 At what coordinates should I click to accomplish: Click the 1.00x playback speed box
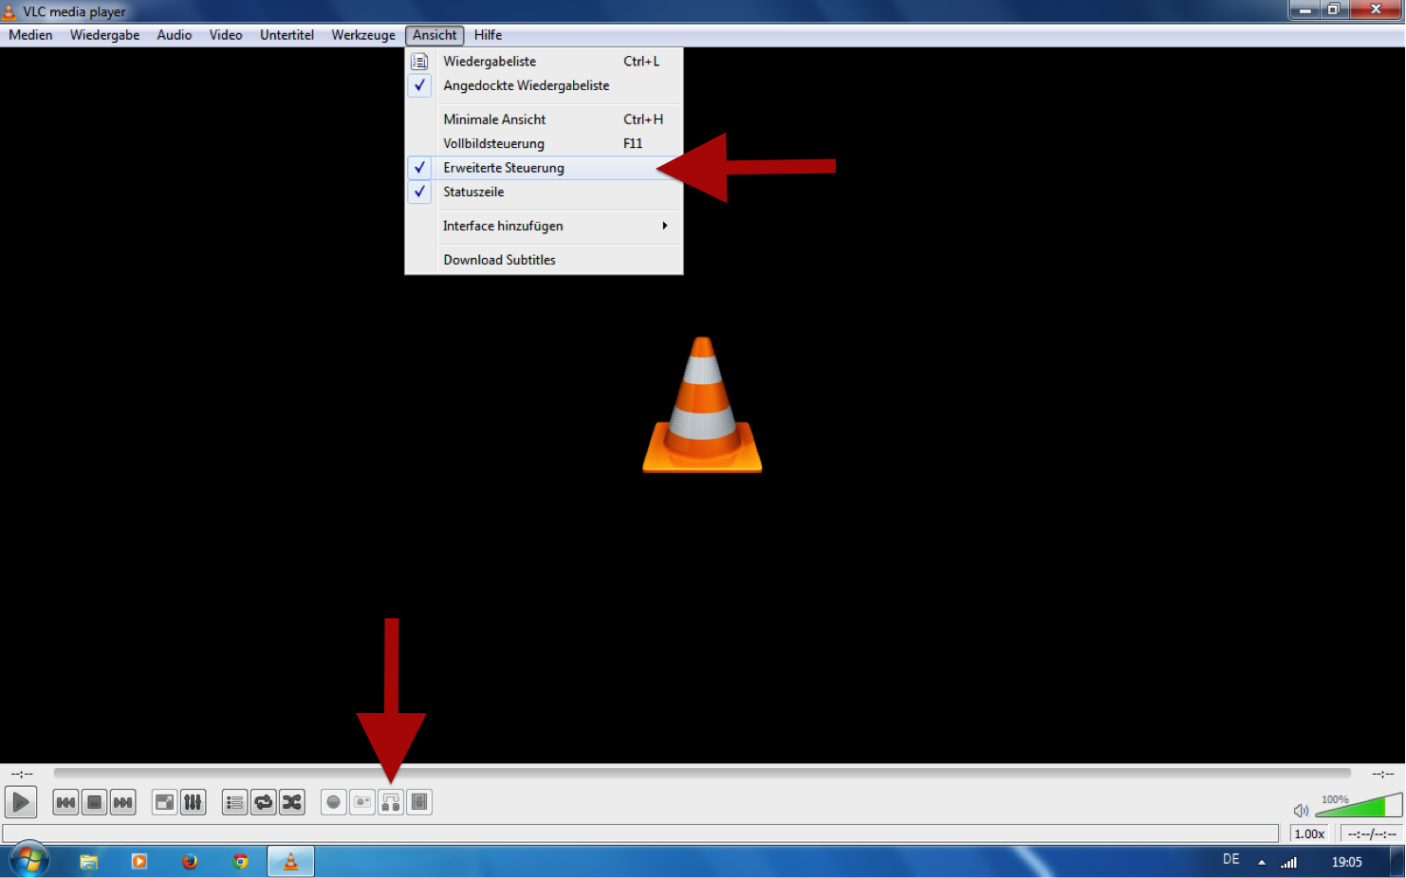[x=1310, y=833]
